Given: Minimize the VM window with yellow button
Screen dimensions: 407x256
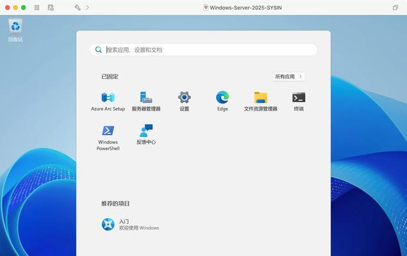Looking at the screenshot, I should (x=15, y=8).
